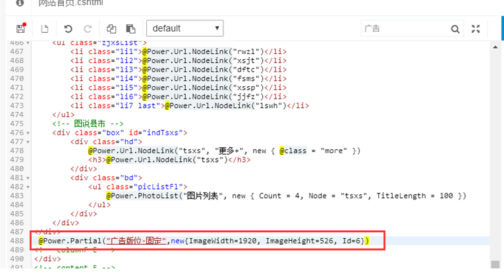The image size is (504, 273).
Task: Click the paste clipboard icon
Action: pyautogui.click(x=130, y=29)
